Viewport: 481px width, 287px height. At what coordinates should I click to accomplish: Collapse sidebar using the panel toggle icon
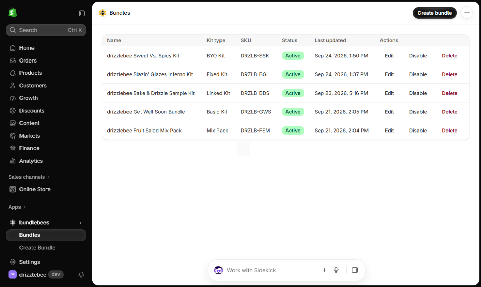click(x=82, y=13)
